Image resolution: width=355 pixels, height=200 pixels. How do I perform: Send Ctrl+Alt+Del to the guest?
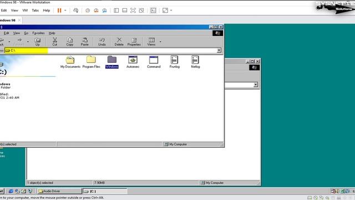76,11
